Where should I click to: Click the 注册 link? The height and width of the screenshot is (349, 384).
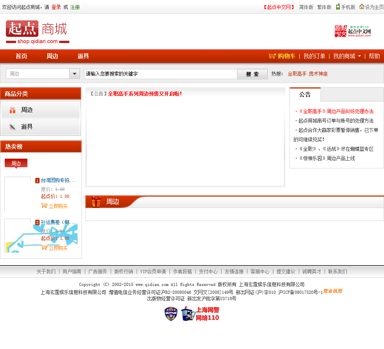(75, 7)
